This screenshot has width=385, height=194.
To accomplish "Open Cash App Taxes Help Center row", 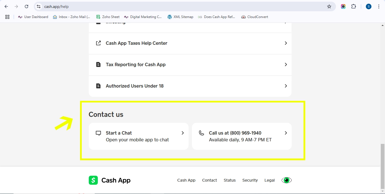I will coord(190,43).
